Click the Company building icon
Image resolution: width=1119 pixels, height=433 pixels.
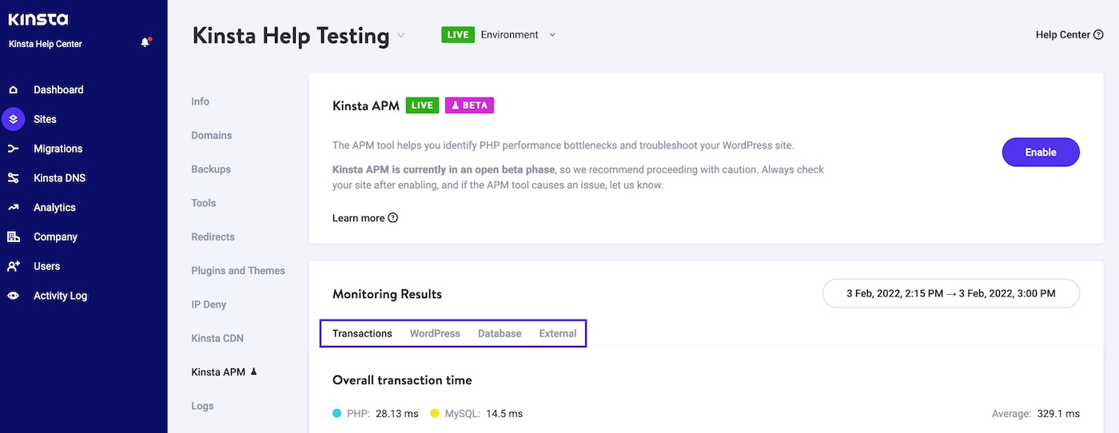[x=14, y=236]
